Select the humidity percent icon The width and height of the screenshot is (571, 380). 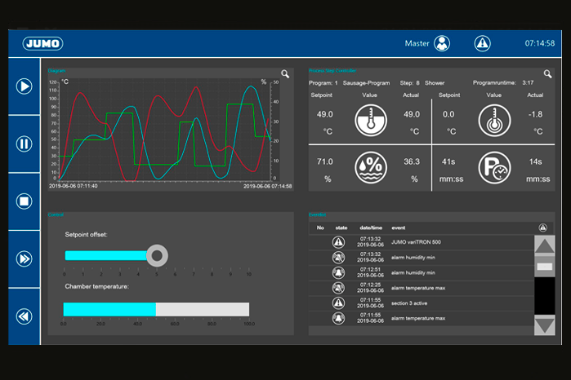[x=371, y=168]
